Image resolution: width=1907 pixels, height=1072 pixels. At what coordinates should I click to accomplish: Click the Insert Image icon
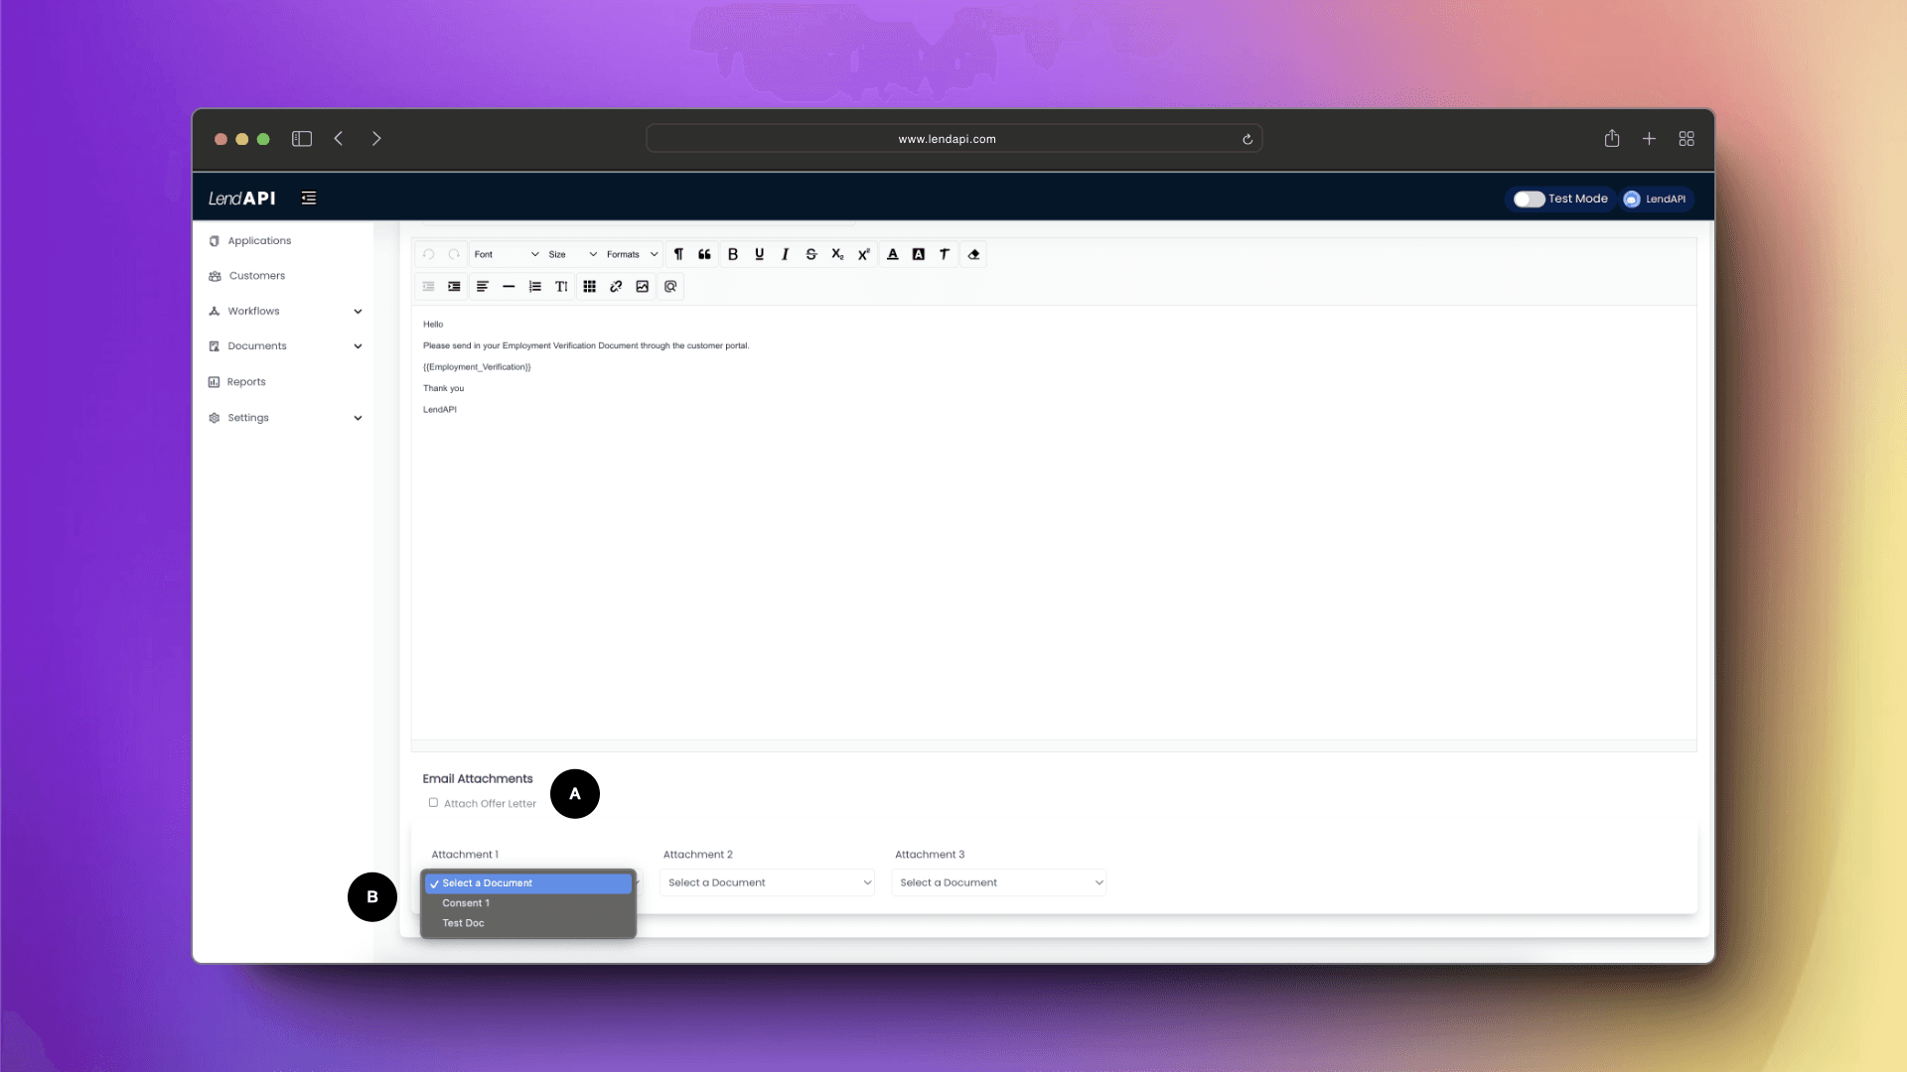[x=642, y=287]
